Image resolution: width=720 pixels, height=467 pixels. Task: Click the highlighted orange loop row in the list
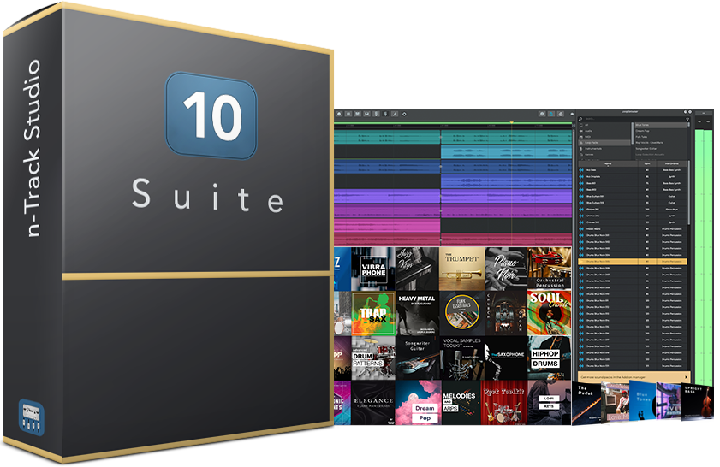[632, 262]
